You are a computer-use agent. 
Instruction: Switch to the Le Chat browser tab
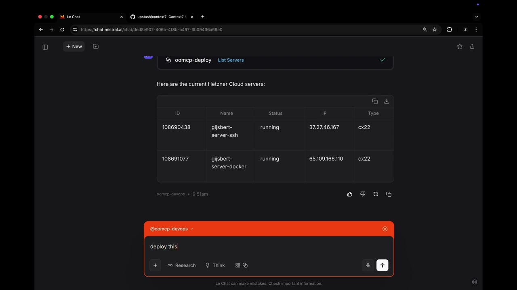click(92, 17)
